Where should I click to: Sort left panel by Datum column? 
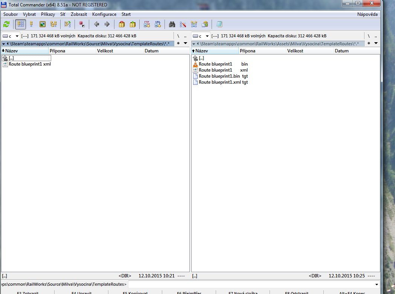coord(166,51)
